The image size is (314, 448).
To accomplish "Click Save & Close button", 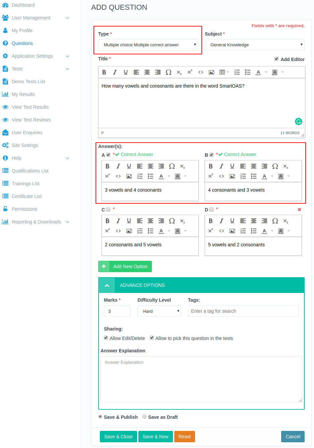I will pos(118,437).
